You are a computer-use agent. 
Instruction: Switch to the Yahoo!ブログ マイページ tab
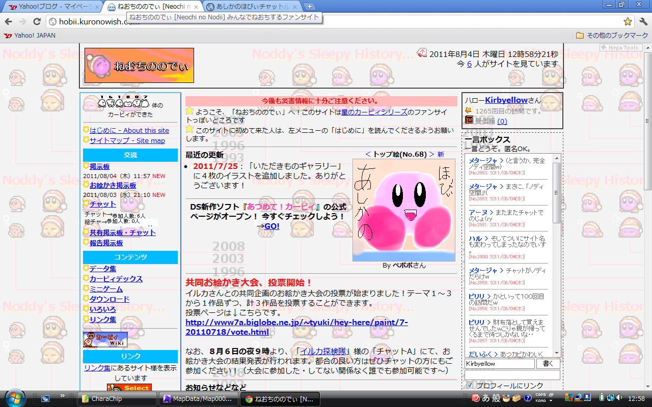[x=51, y=7]
